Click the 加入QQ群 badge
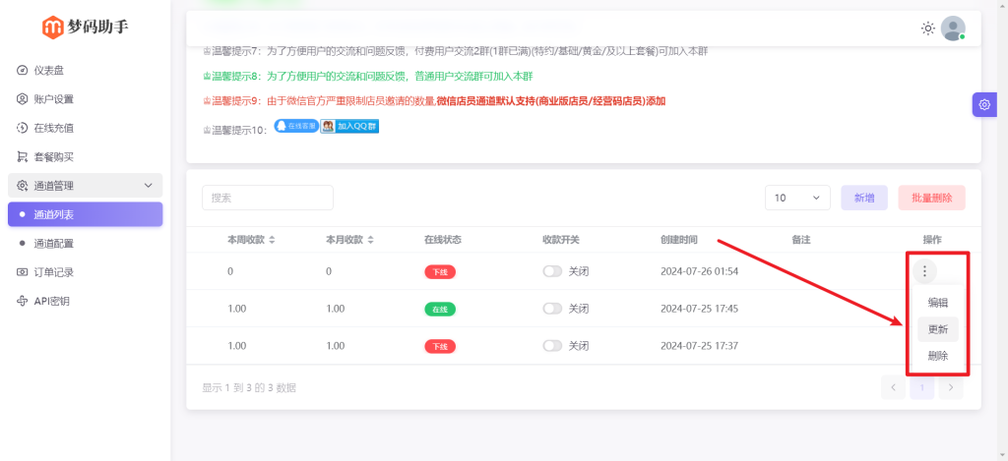 pos(350,127)
